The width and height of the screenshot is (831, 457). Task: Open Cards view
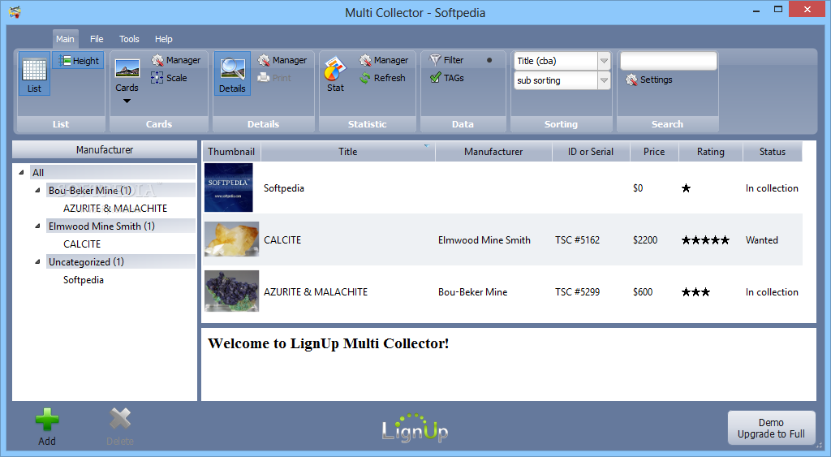coord(127,75)
